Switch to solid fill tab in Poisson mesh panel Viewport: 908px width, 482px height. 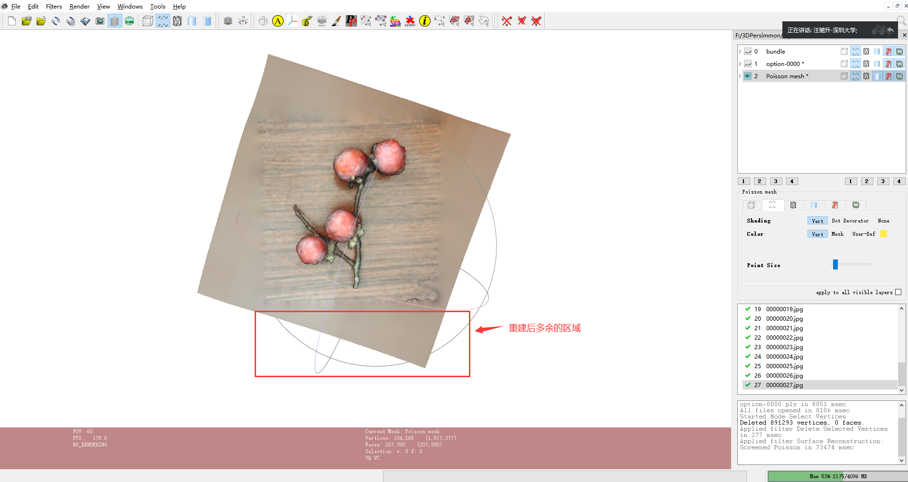814,205
